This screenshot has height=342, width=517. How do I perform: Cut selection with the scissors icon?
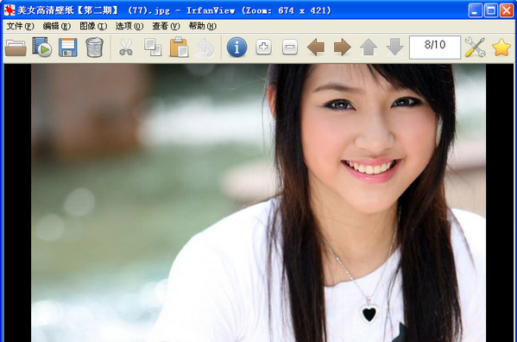click(x=126, y=47)
